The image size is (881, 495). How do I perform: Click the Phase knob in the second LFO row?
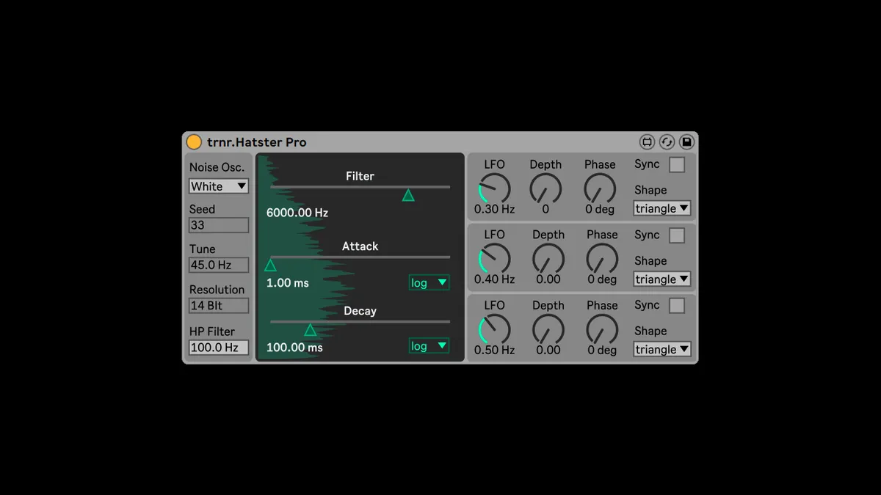(x=602, y=259)
